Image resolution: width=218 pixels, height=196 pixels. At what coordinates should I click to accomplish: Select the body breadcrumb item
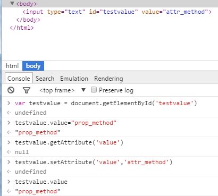33,66
